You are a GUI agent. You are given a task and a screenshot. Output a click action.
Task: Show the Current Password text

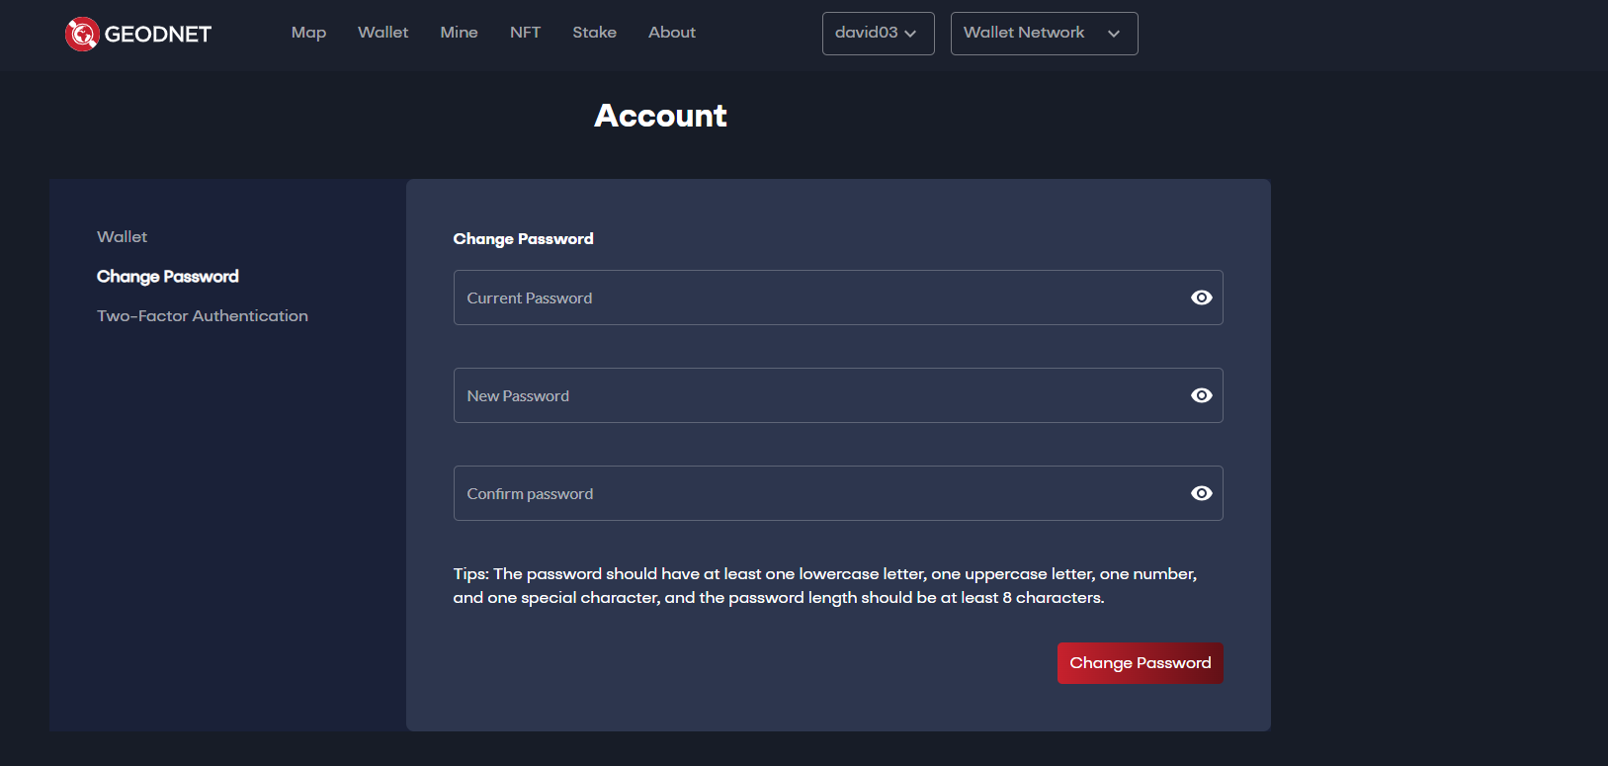[x=1201, y=298]
